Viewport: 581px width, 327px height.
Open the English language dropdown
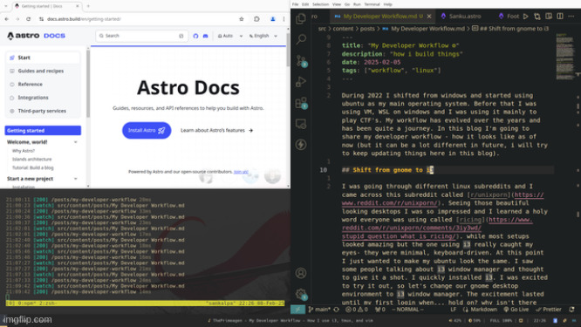coord(263,36)
